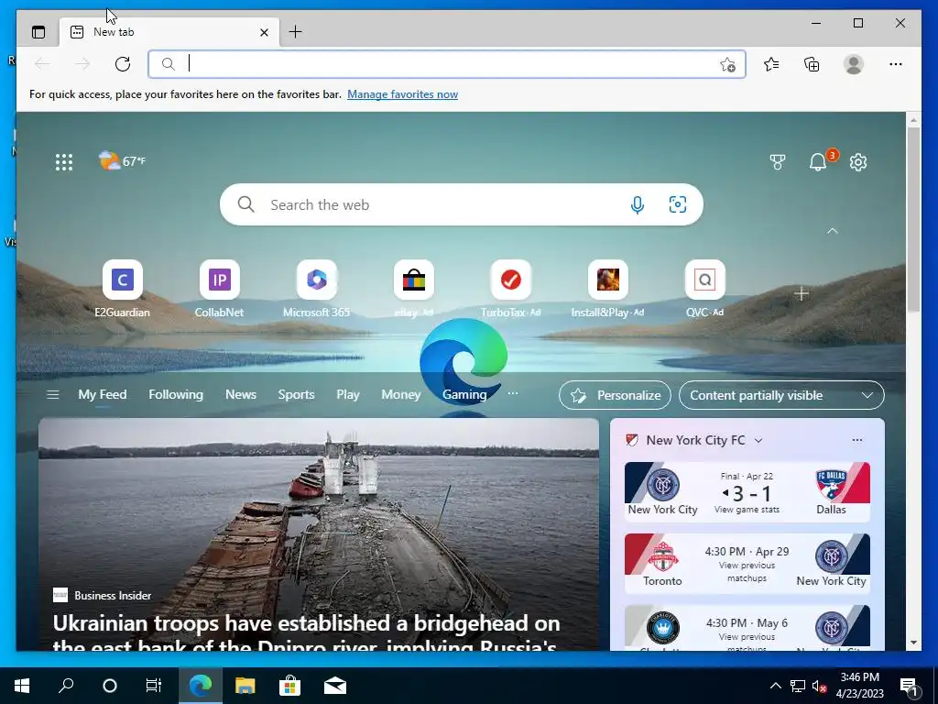This screenshot has height=704, width=938.
Task: Click the browser Refresh button
Action: 123,64
